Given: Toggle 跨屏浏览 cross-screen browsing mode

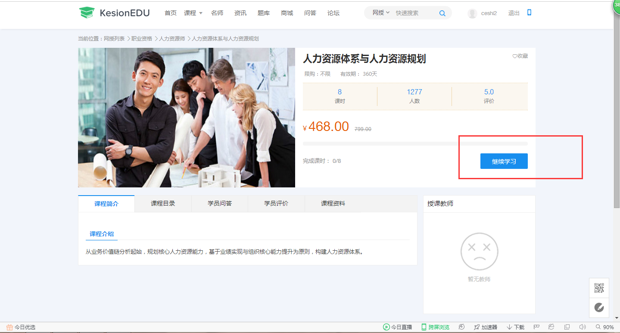Looking at the screenshot, I should (x=436, y=327).
